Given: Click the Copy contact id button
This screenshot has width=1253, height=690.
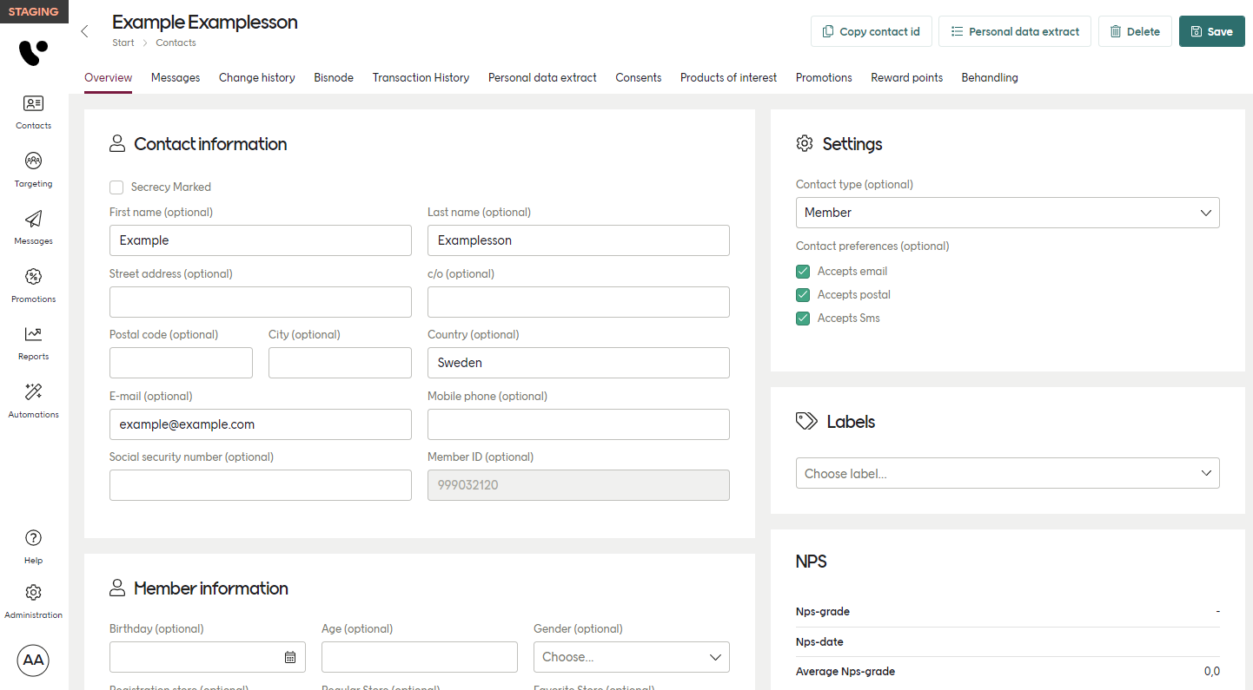Looking at the screenshot, I should point(871,30).
